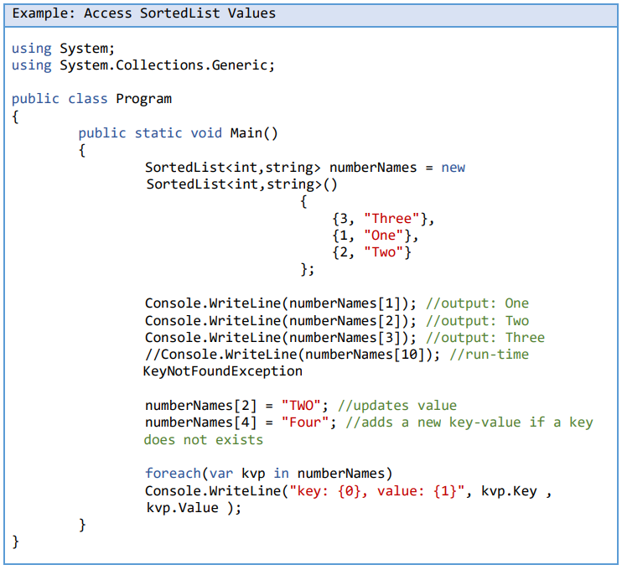This screenshot has width=622, height=570.
Task: Click the "using System;" line
Action: pos(63,49)
